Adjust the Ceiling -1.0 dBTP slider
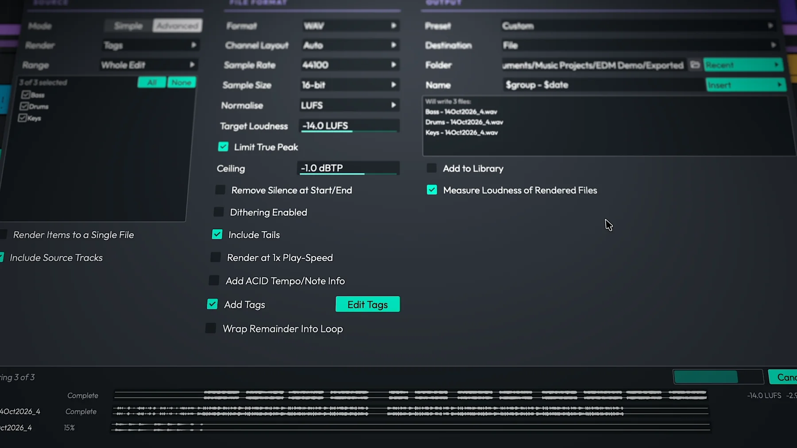Viewport: 797px width, 448px height. pyautogui.click(x=348, y=168)
